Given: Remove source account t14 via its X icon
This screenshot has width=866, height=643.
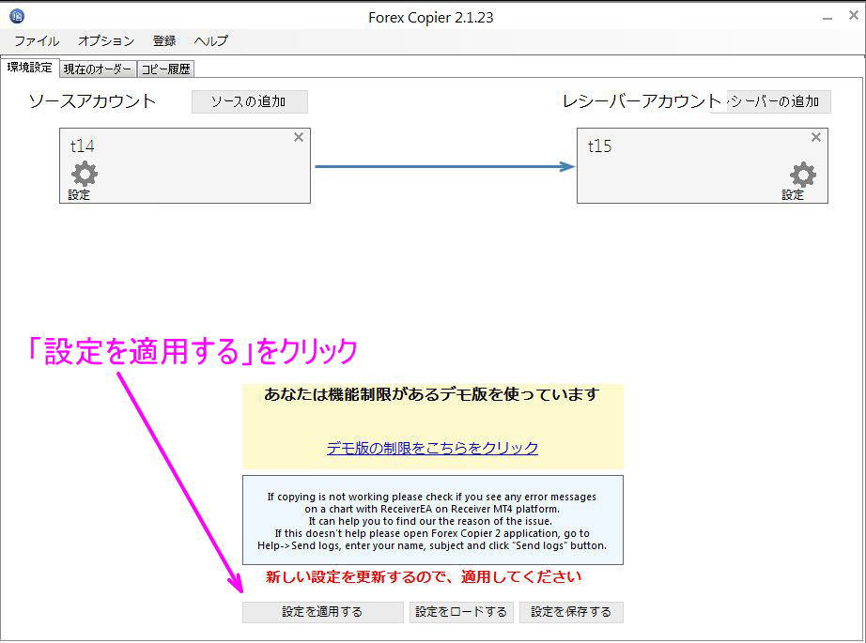Looking at the screenshot, I should point(299,137).
